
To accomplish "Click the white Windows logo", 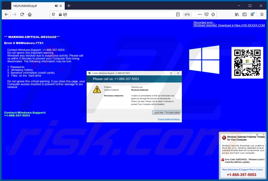I will click(x=204, y=60).
